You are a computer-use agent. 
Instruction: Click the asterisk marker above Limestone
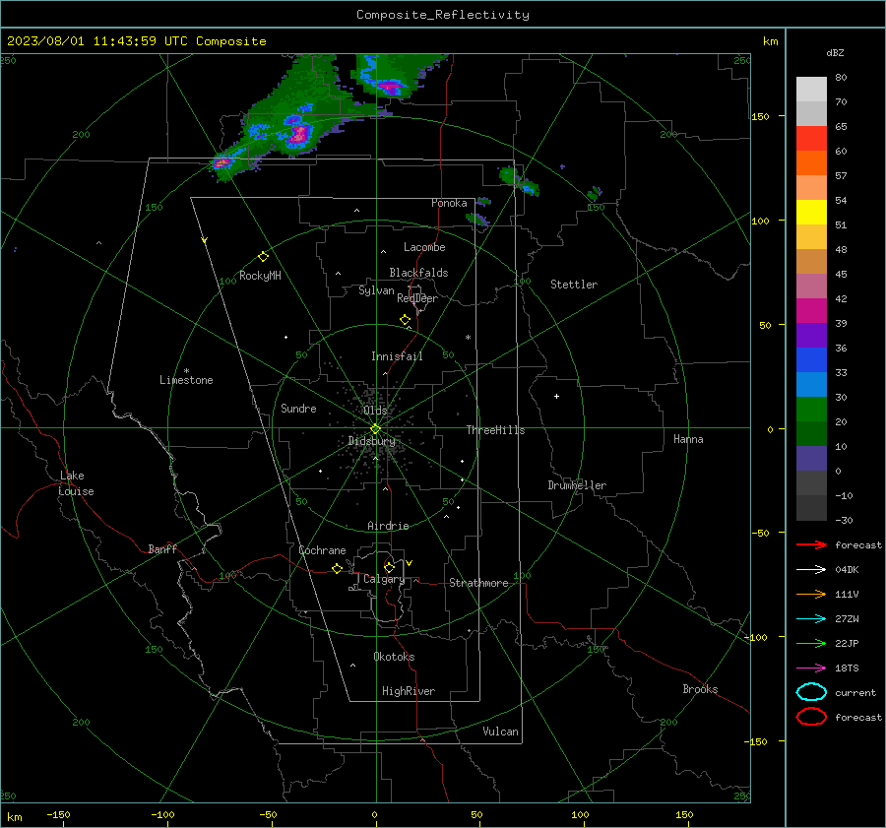point(186,371)
